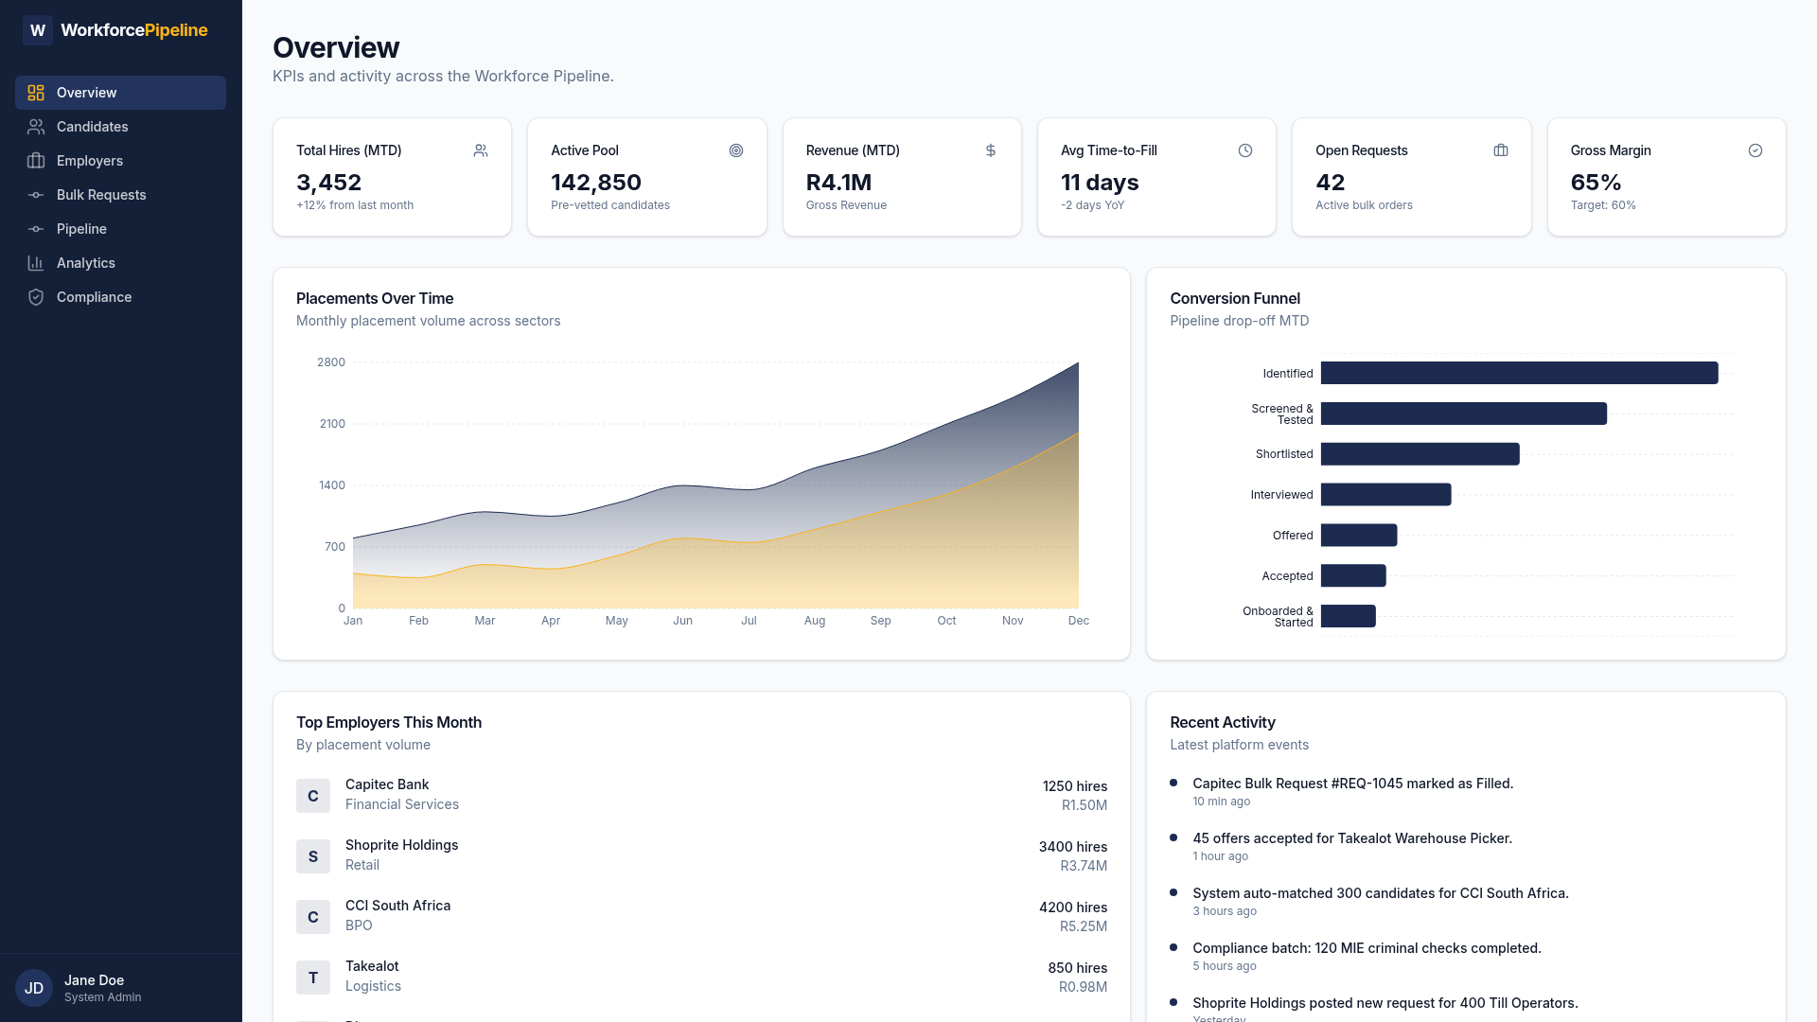This screenshot has height=1022, width=1817.
Task: Click the Placements Over Time heading
Action: [x=375, y=298]
